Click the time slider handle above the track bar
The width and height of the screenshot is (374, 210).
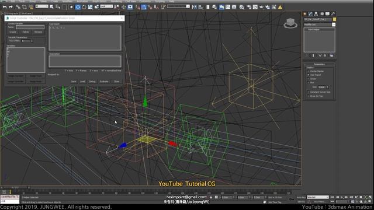15,188
